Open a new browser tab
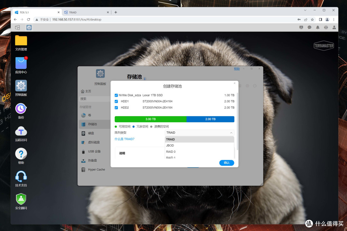 point(116,13)
